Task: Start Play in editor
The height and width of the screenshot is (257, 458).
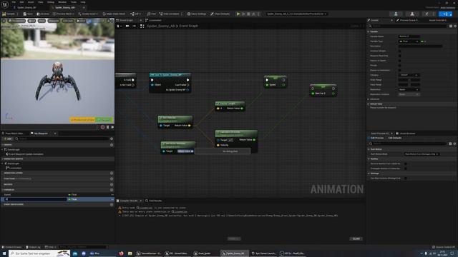Action: point(238,14)
